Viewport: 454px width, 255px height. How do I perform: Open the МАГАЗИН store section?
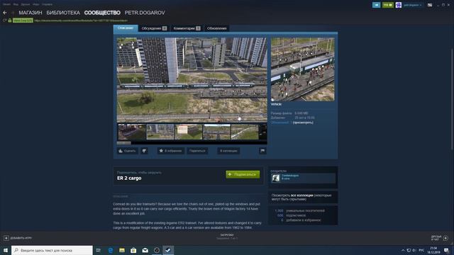pyautogui.click(x=31, y=13)
